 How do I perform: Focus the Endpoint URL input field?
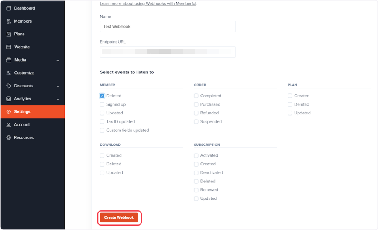167,52
